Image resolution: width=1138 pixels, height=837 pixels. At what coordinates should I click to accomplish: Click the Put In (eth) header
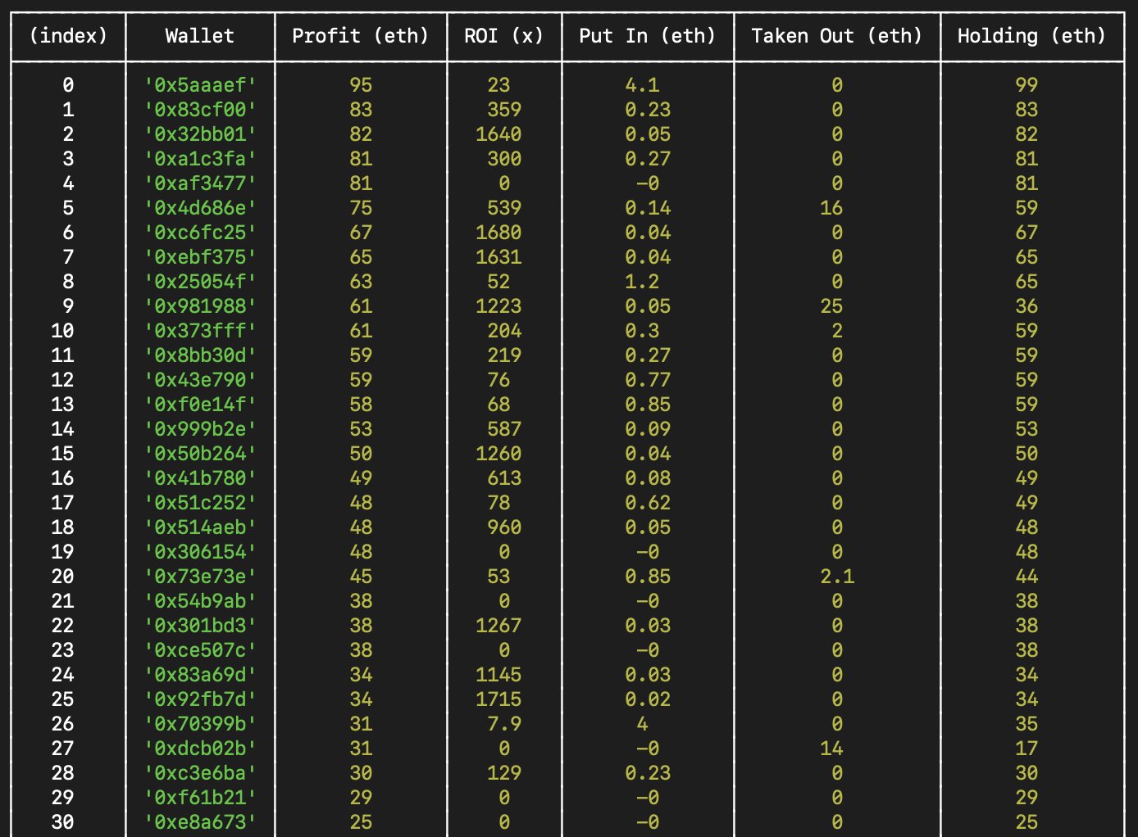(x=647, y=36)
